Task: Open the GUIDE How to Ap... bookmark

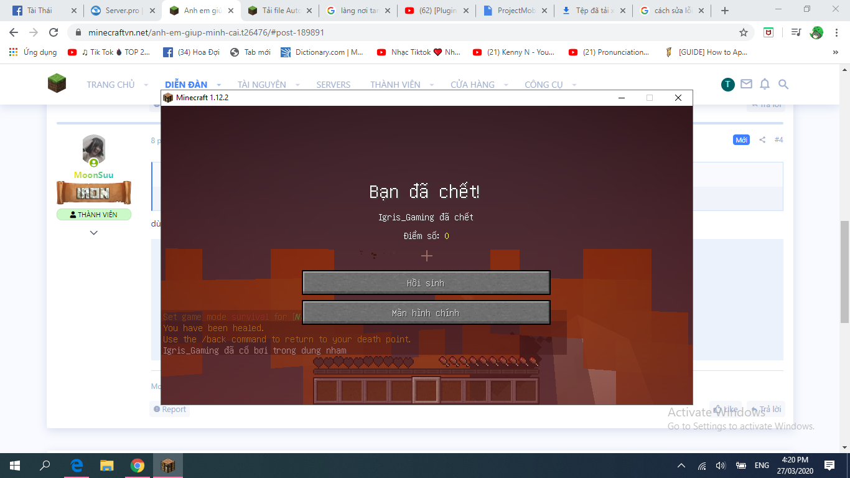Action: pyautogui.click(x=706, y=52)
